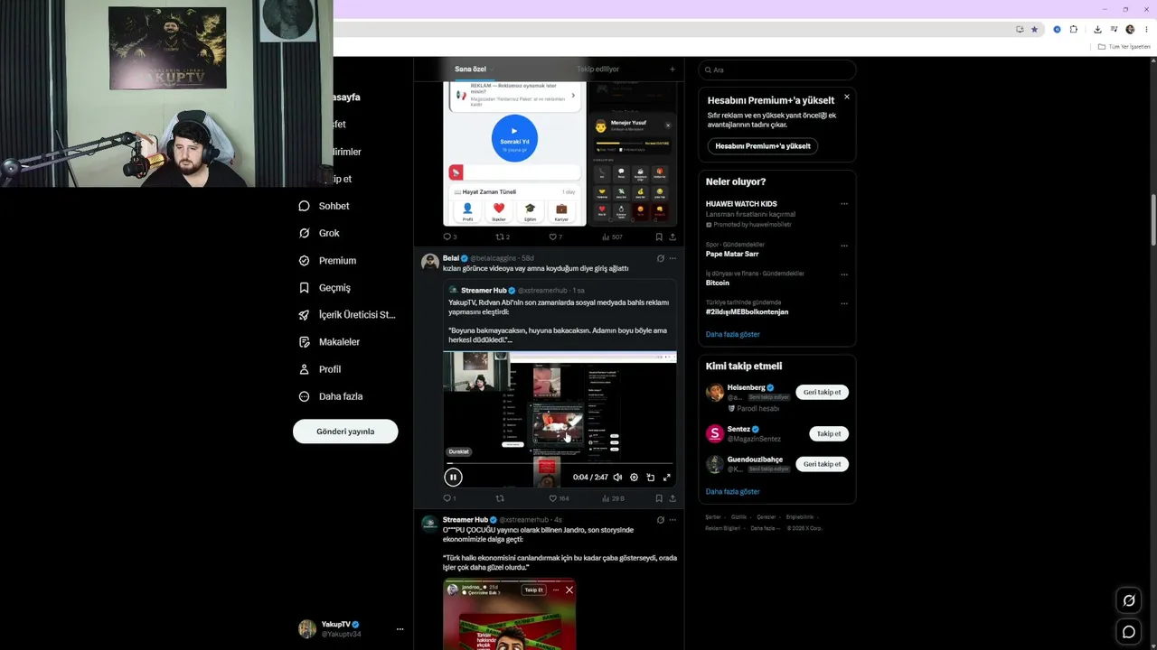This screenshot has width=1157, height=650.
Task: Seek on the video progress bar
Action: click(560, 464)
